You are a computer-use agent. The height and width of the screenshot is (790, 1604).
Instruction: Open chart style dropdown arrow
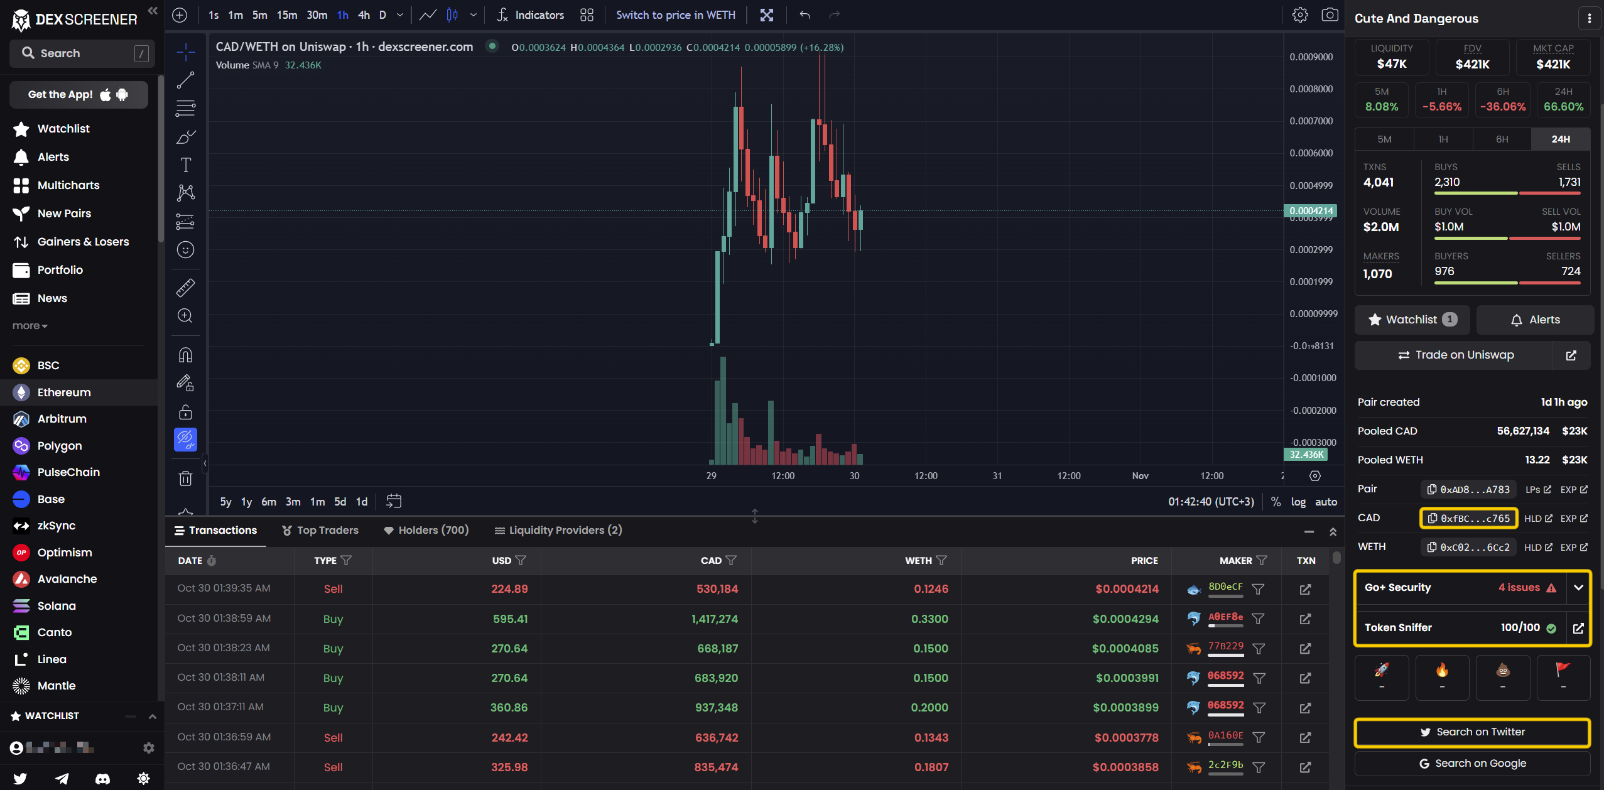473,15
